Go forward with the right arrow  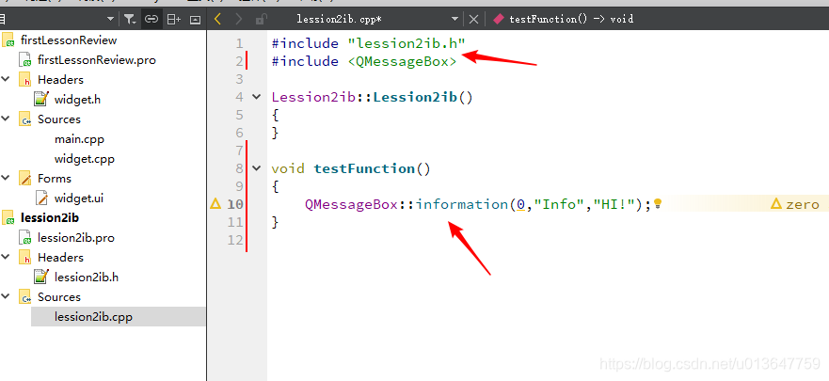(x=238, y=20)
